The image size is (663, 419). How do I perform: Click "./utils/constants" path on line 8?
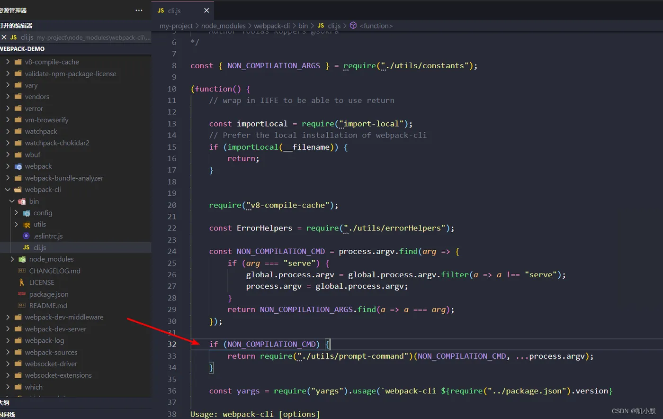(x=425, y=65)
